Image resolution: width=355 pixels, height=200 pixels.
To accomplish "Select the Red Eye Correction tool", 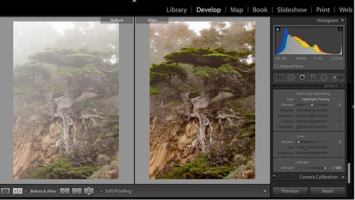I will click(302, 77).
